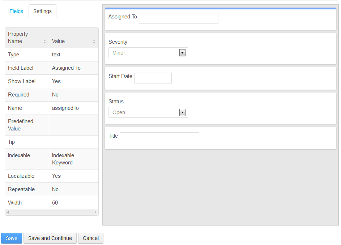Click the Severity combo box showing Minor
The height and width of the screenshot is (245, 341).
(148, 53)
